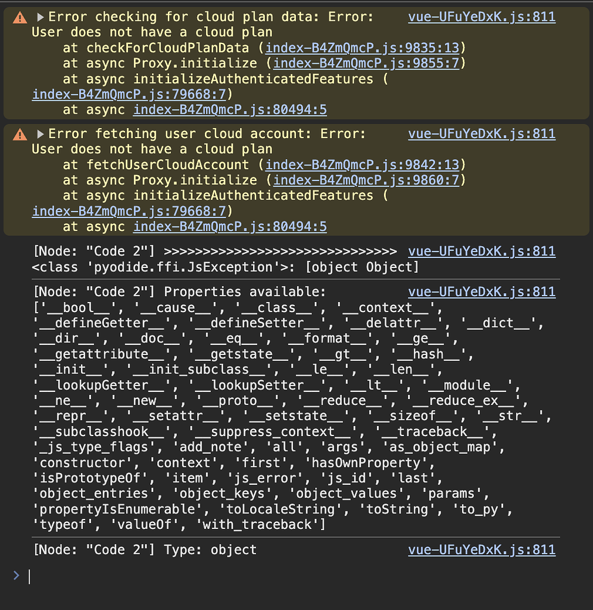Click the warning triangle on second error
The height and width of the screenshot is (610, 593).
tap(20, 134)
